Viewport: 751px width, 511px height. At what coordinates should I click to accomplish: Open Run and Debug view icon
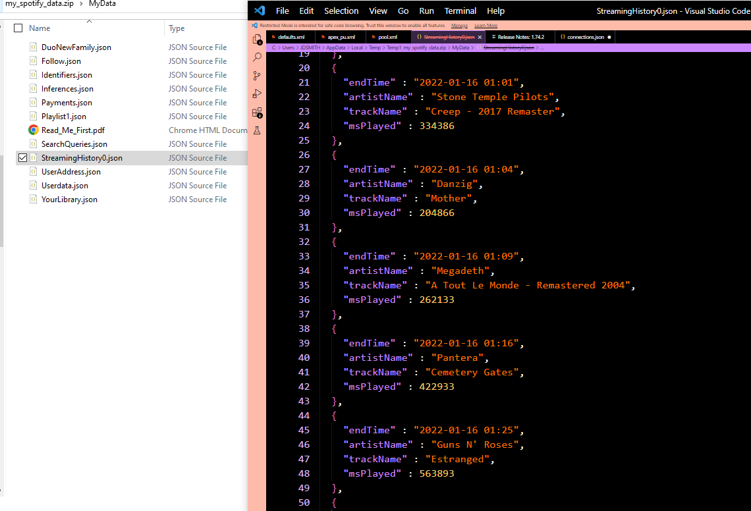tap(257, 94)
